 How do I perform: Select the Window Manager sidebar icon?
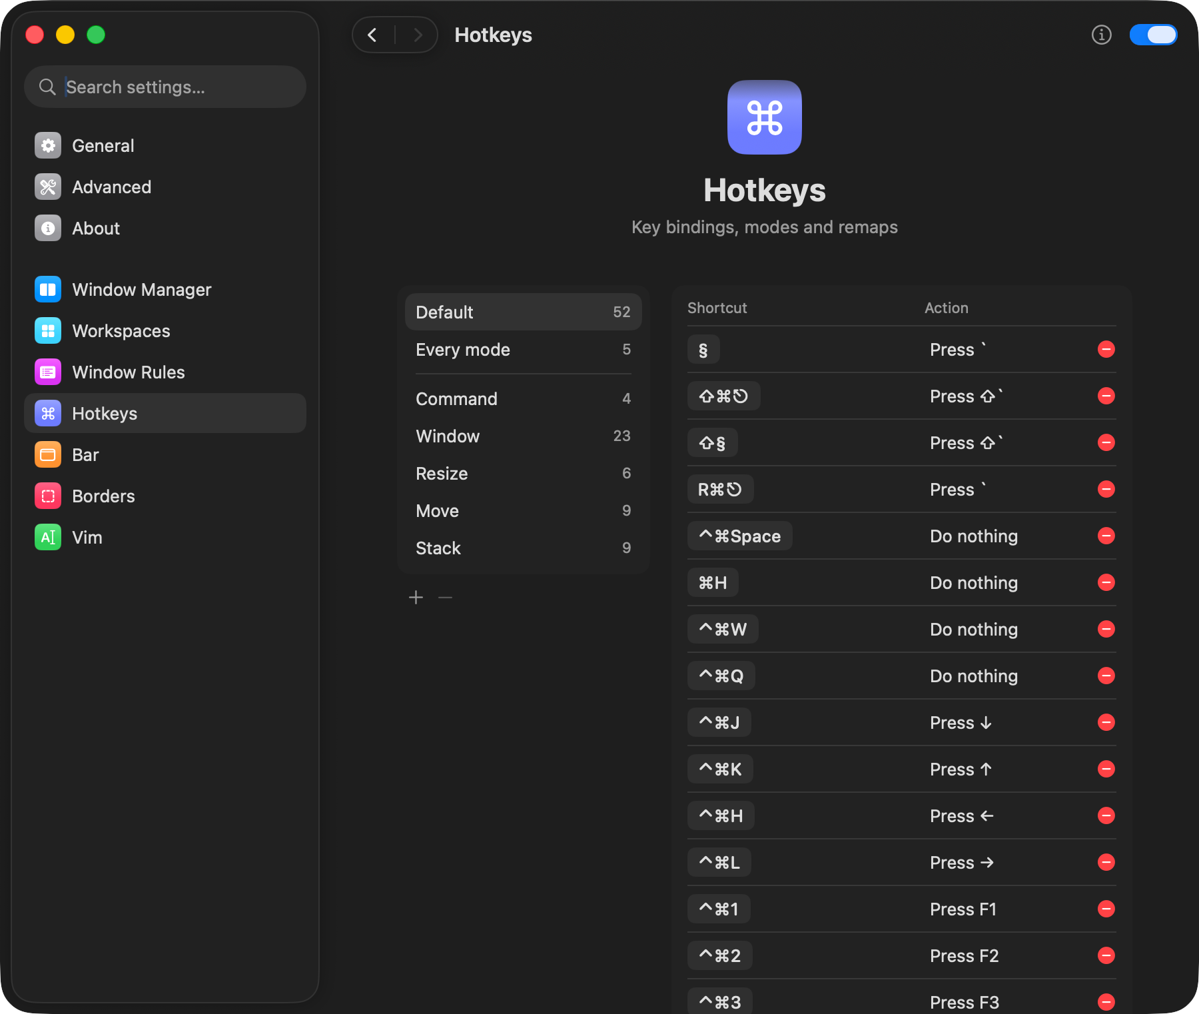[48, 289]
